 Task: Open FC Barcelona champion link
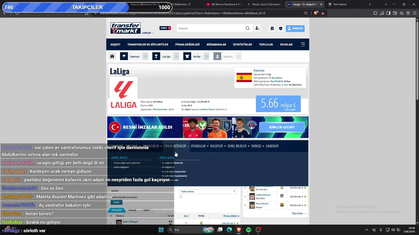[x=275, y=78]
